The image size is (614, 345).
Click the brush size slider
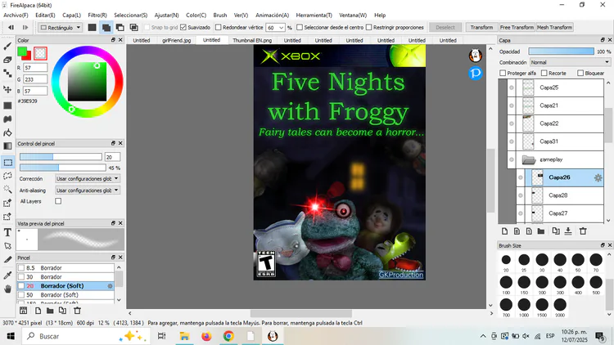coord(61,157)
